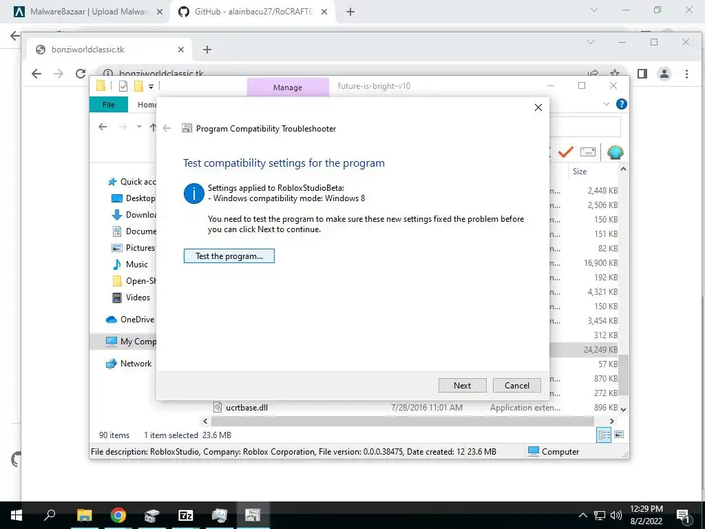Close the GitHub browser tab
Image resolution: width=705 pixels, height=529 pixels.
coord(324,12)
